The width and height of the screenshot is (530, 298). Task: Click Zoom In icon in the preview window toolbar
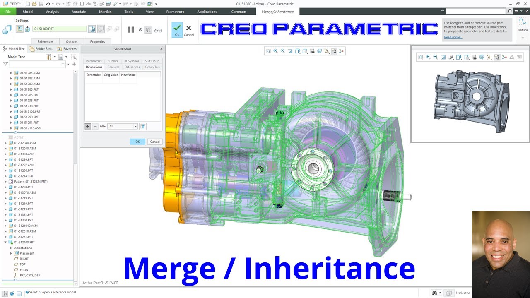pos(428,57)
